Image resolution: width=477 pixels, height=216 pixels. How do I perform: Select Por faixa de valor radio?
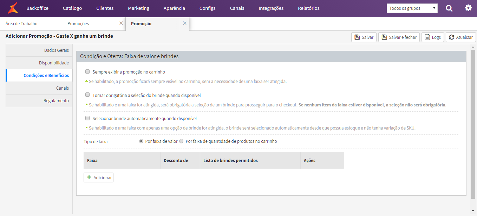click(x=141, y=141)
